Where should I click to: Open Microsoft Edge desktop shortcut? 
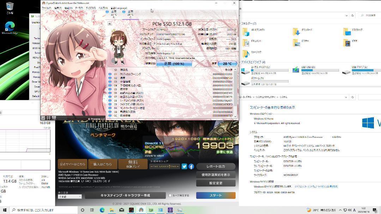10,28
